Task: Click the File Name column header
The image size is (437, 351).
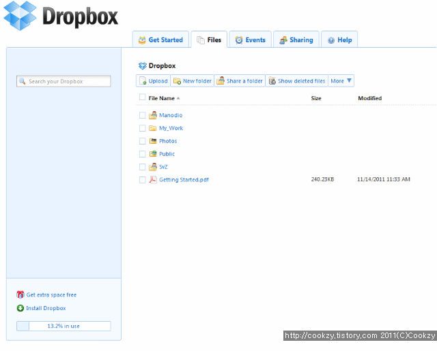Action: pos(161,98)
